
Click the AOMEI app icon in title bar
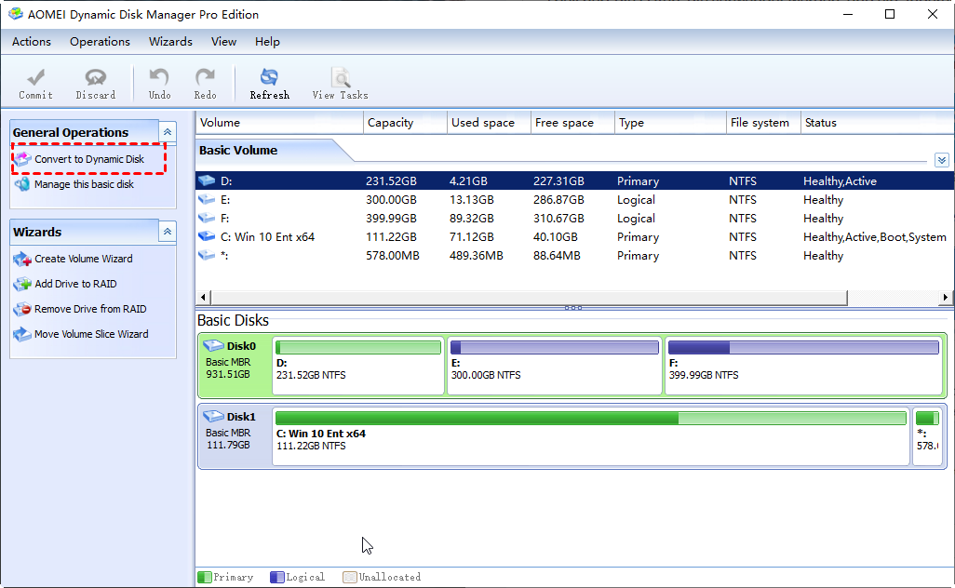click(x=15, y=14)
